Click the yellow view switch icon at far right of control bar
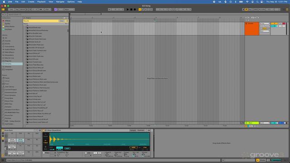 pos(287,10)
